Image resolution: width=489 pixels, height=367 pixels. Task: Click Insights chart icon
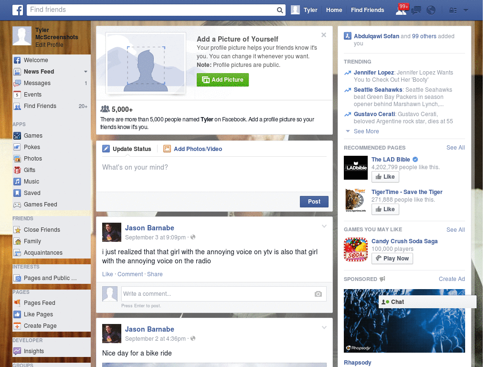(x=17, y=351)
